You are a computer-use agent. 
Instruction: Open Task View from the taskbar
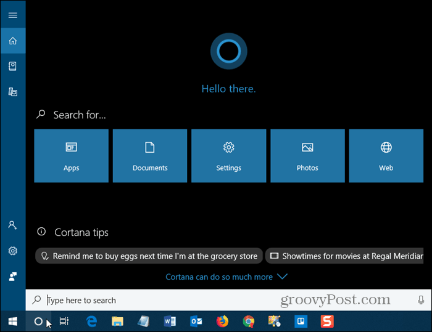tap(64, 322)
